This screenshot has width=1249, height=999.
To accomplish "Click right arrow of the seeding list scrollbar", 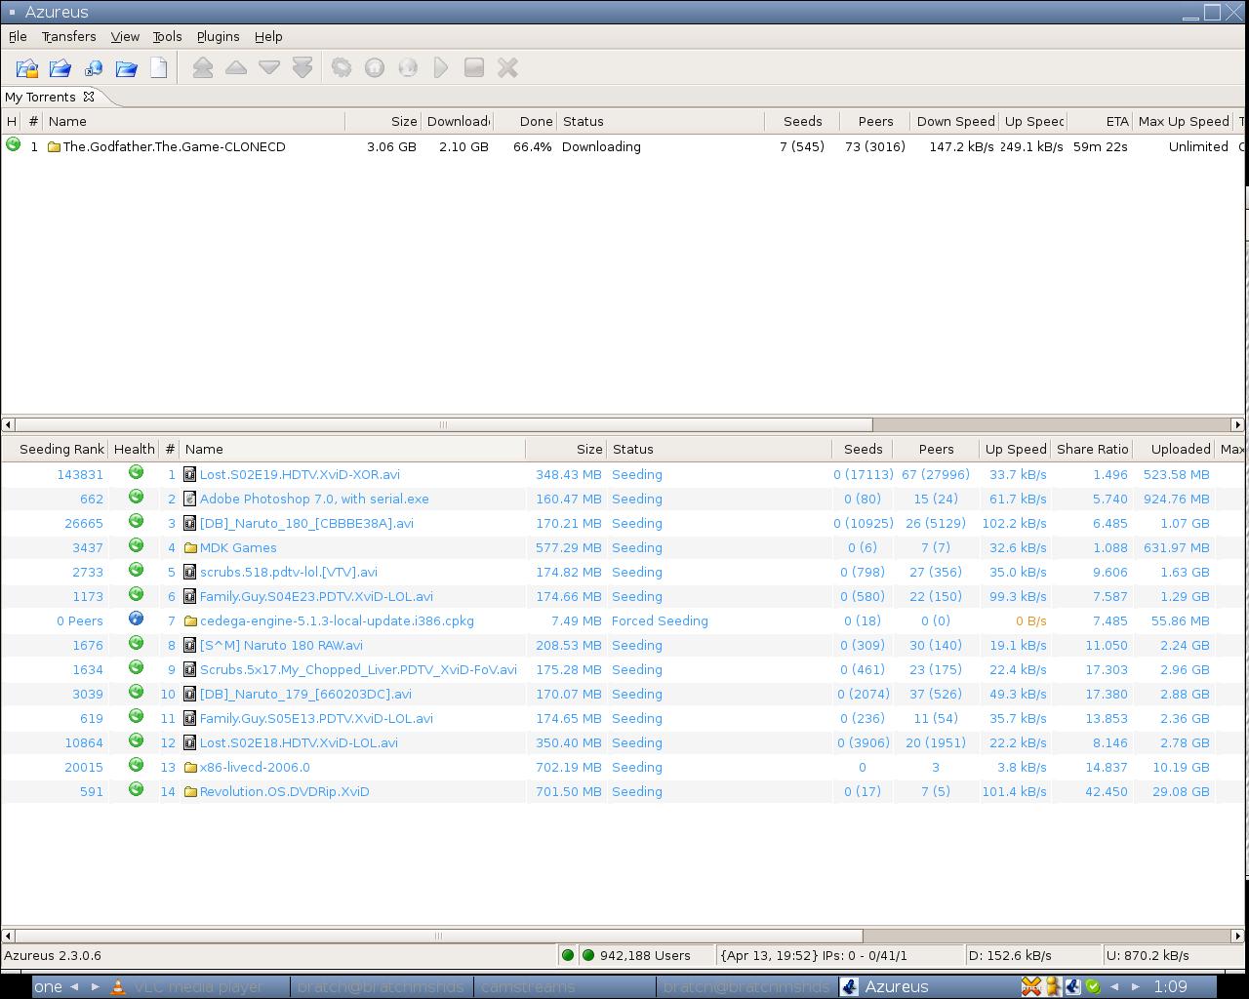I will (x=1237, y=936).
